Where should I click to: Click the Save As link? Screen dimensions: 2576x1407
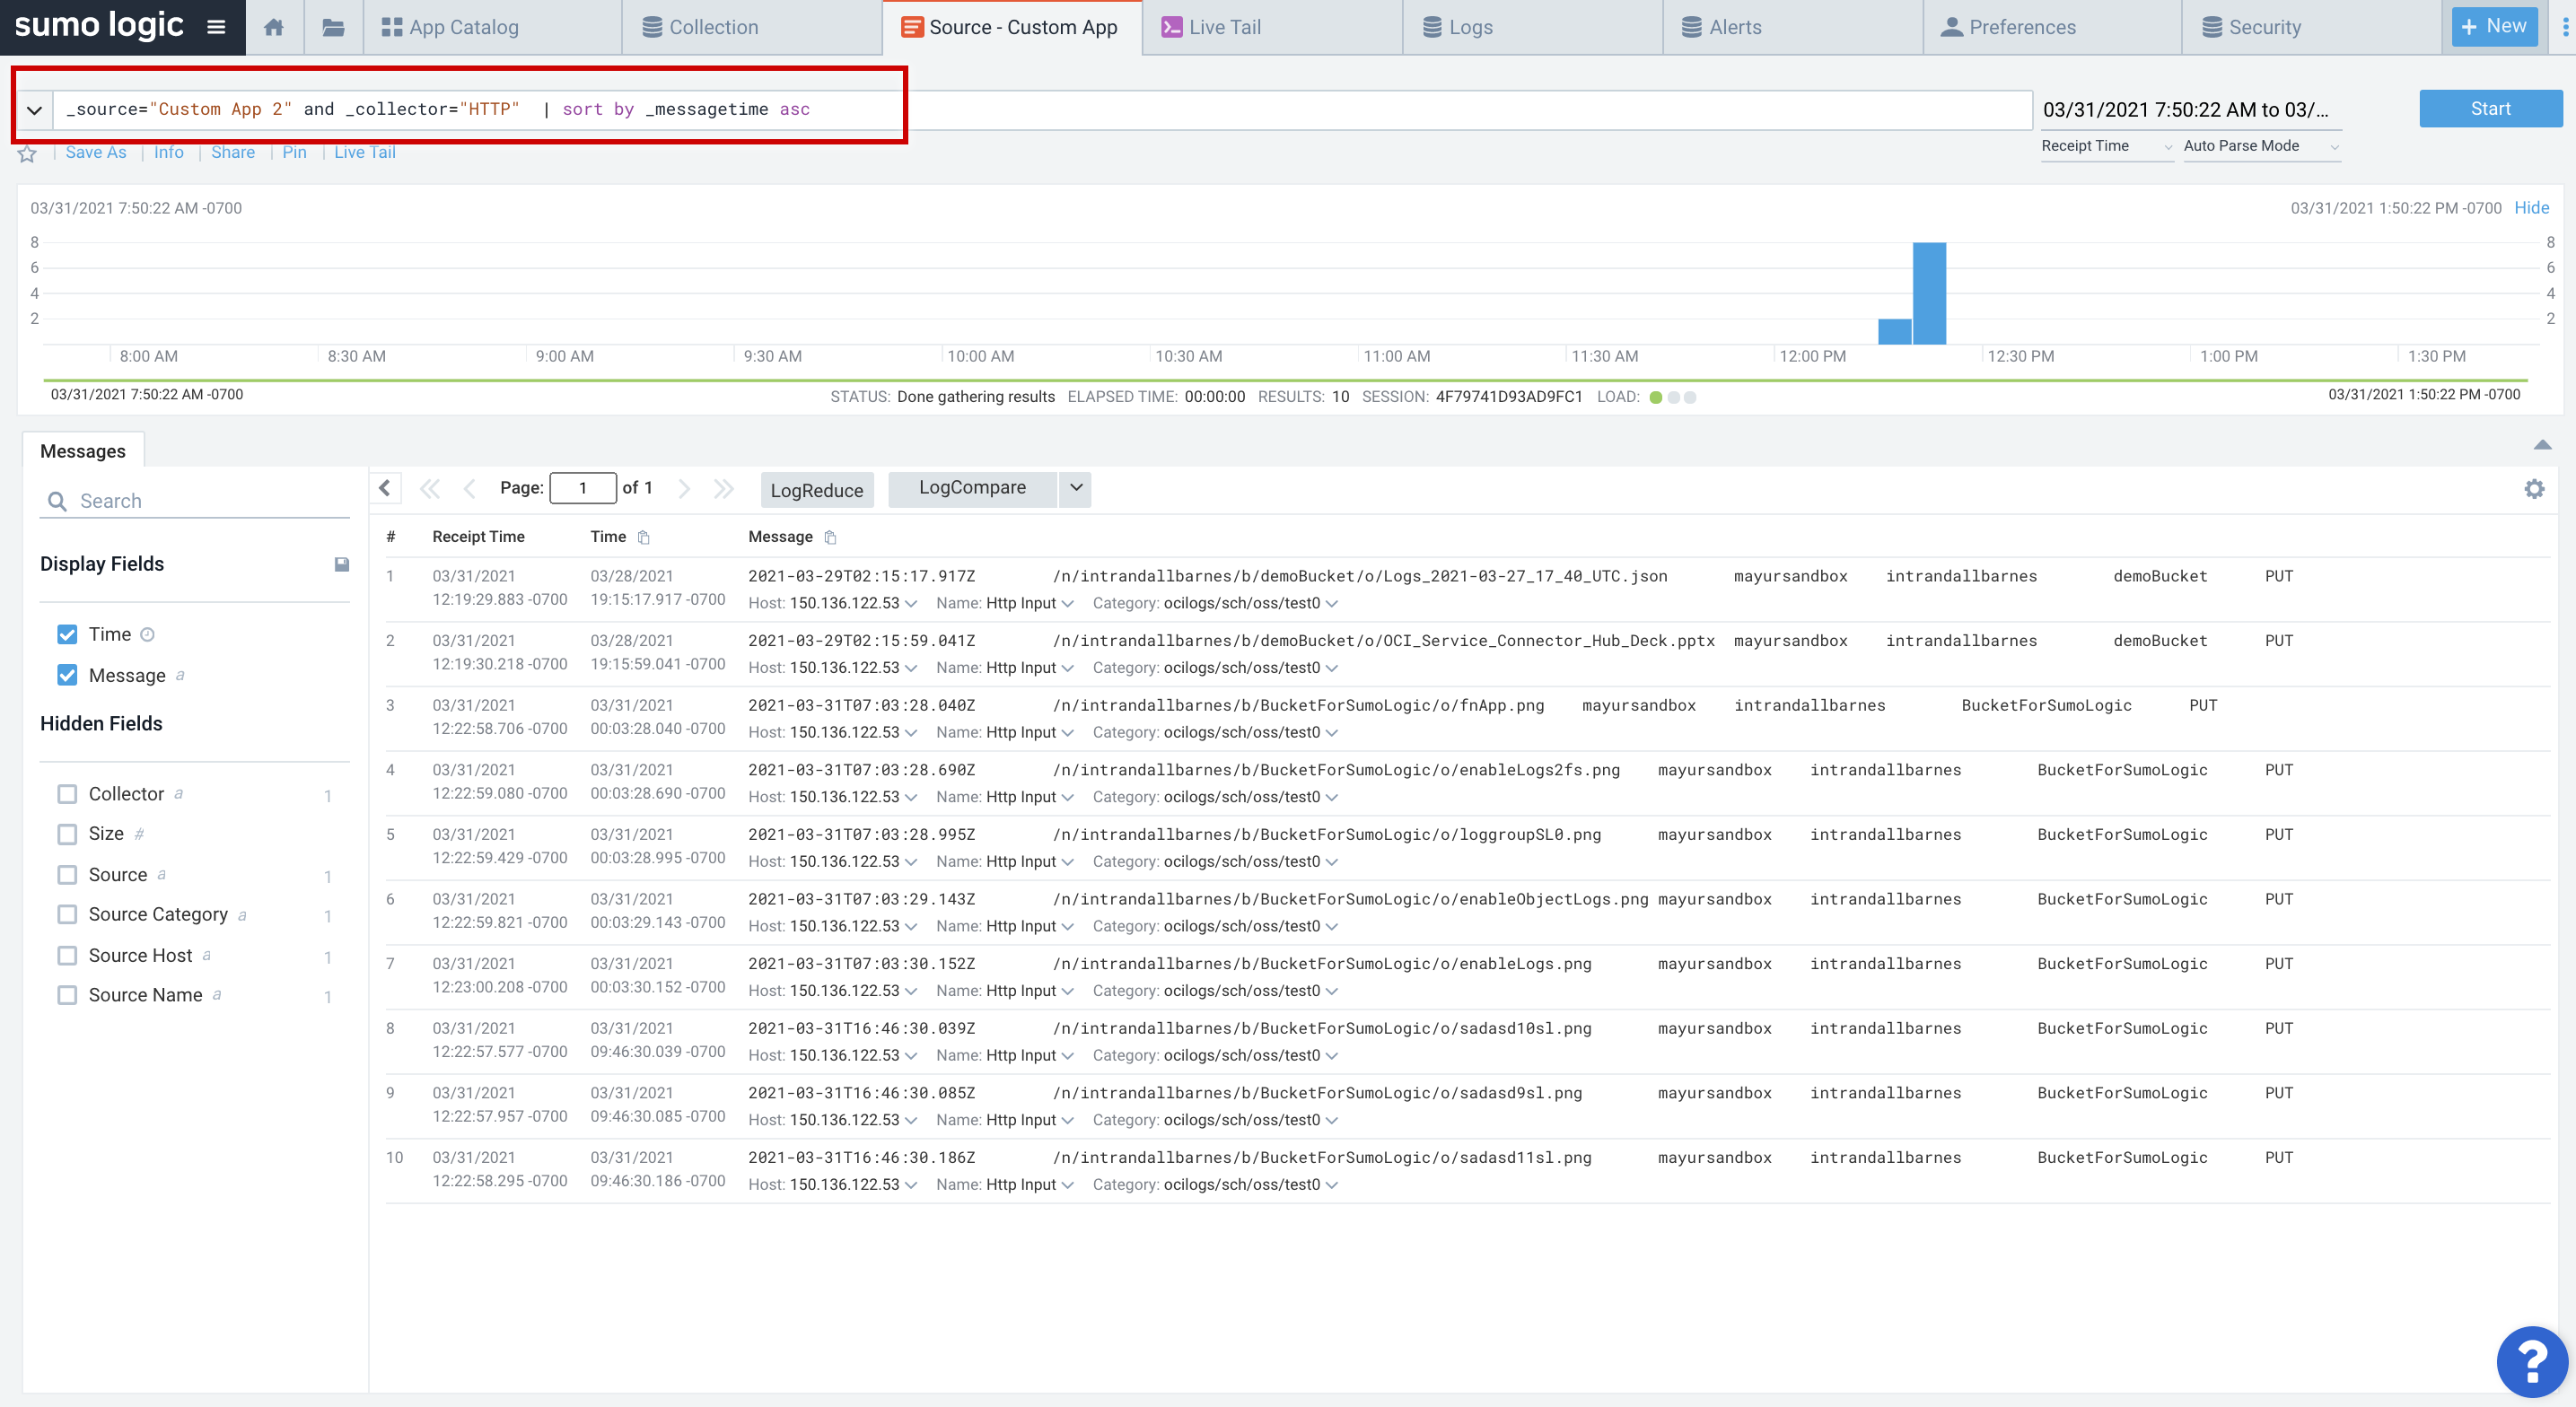point(96,152)
